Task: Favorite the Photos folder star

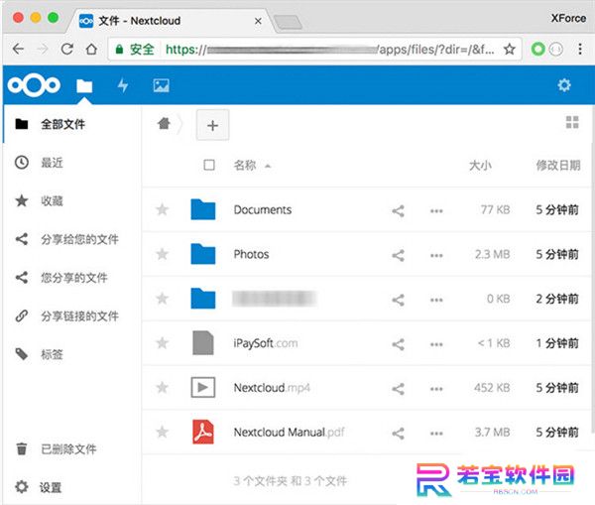Action: 163,254
